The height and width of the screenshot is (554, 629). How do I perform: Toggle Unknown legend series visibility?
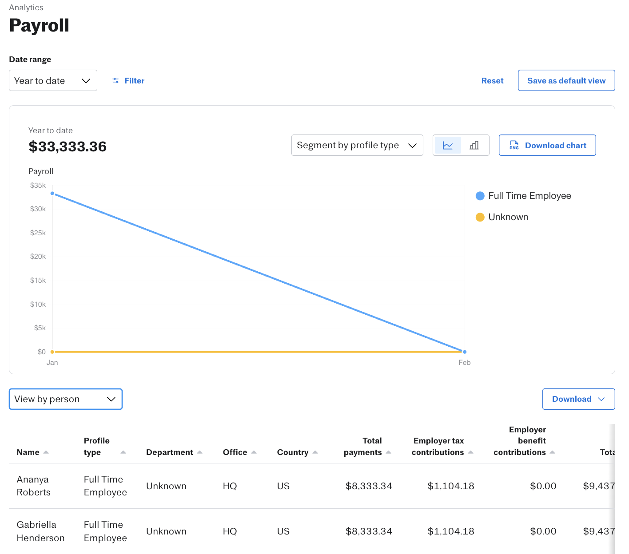pyautogui.click(x=502, y=217)
